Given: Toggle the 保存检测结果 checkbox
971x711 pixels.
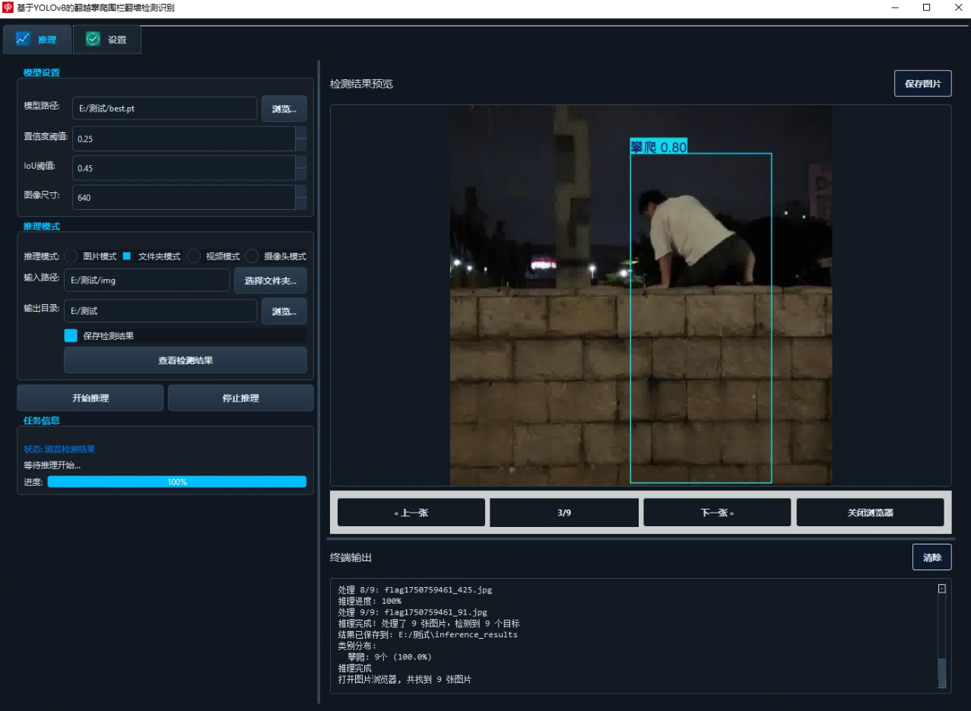Looking at the screenshot, I should [x=71, y=335].
